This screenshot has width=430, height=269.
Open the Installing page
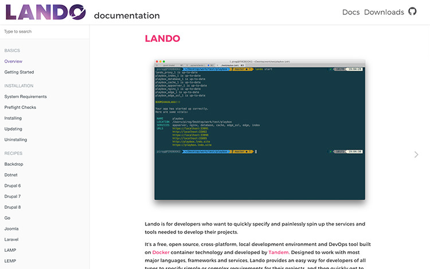[13, 118]
